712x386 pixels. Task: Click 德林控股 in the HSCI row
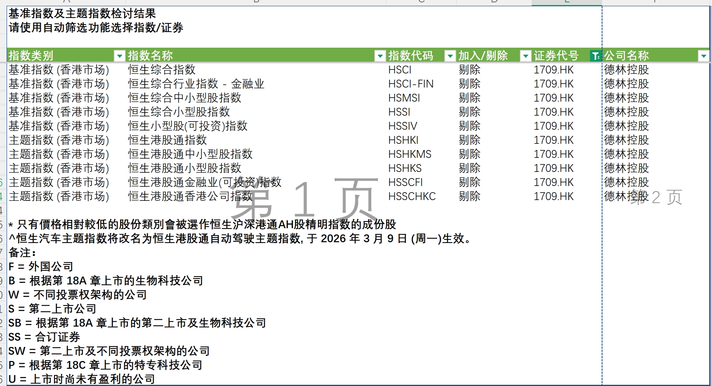627,70
